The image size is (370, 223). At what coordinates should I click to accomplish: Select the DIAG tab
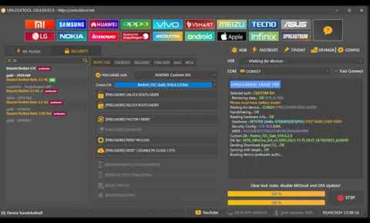[x=177, y=63]
